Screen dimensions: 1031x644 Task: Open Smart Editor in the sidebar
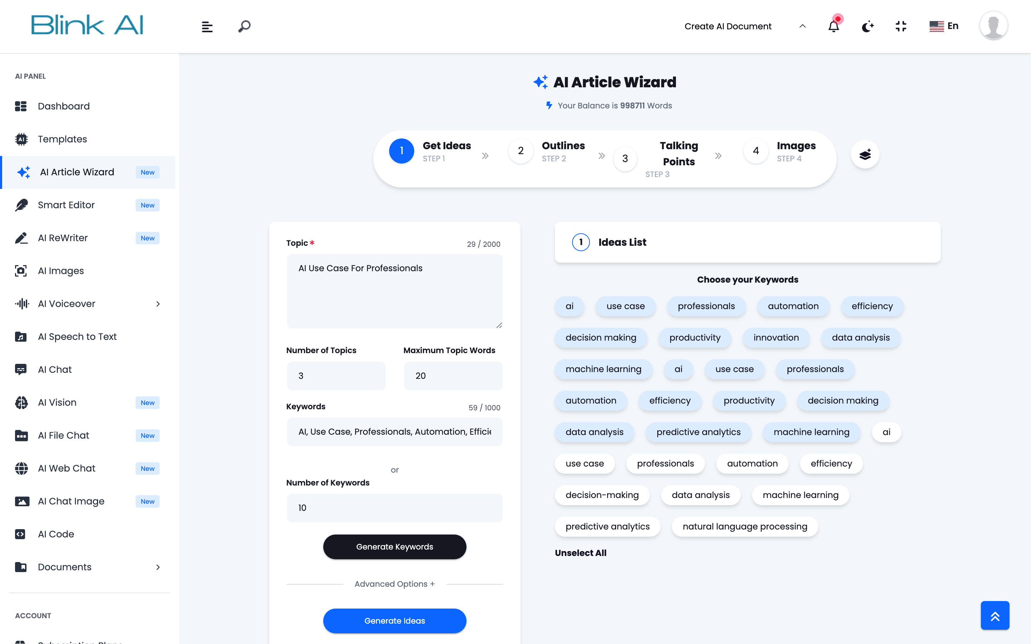tap(66, 205)
